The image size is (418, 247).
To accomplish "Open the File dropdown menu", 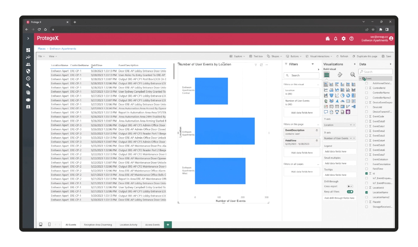I will [41, 56].
